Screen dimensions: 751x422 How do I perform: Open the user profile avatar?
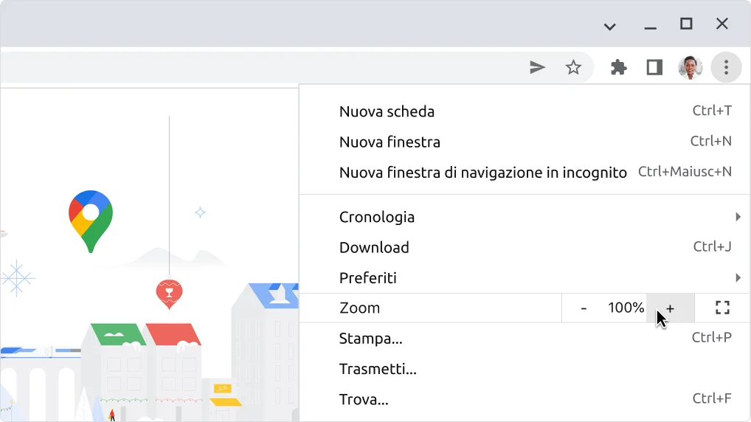point(691,68)
